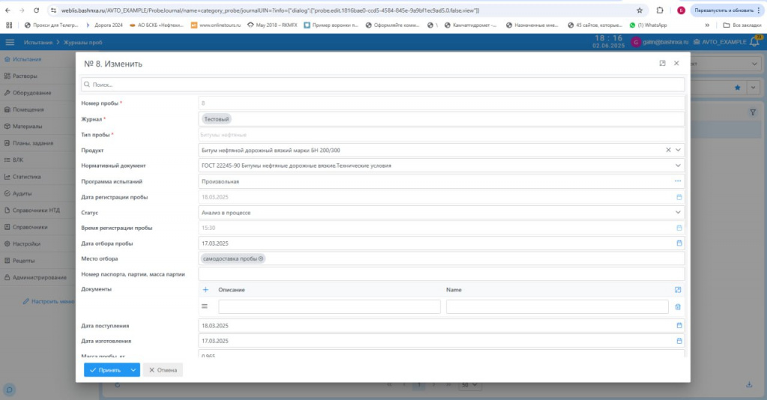Viewport: 767px width, 400px height.
Task: Click Испытания in the breadcrumb
Action: (x=38, y=42)
